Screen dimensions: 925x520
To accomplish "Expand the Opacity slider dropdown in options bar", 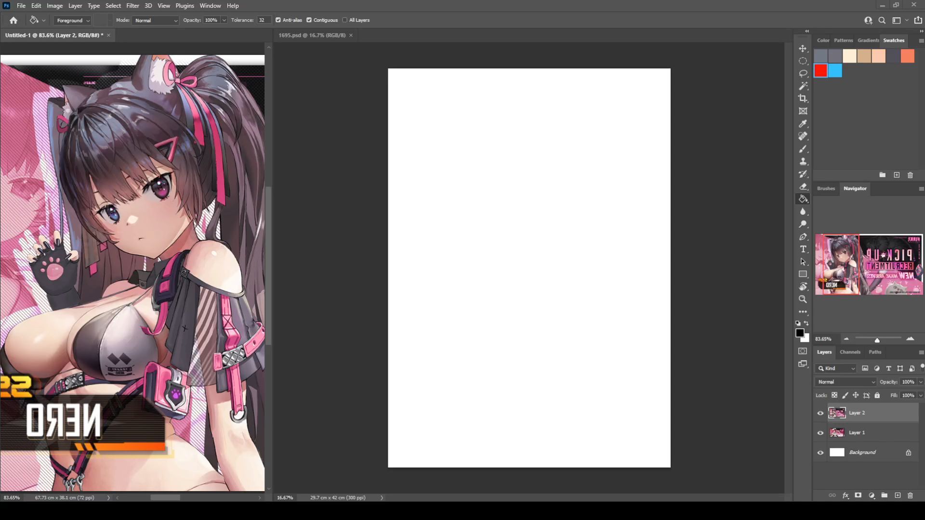I will (224, 20).
